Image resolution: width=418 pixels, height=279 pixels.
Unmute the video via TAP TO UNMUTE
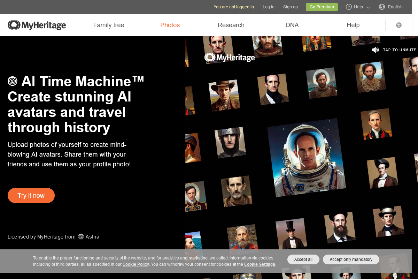(399, 50)
